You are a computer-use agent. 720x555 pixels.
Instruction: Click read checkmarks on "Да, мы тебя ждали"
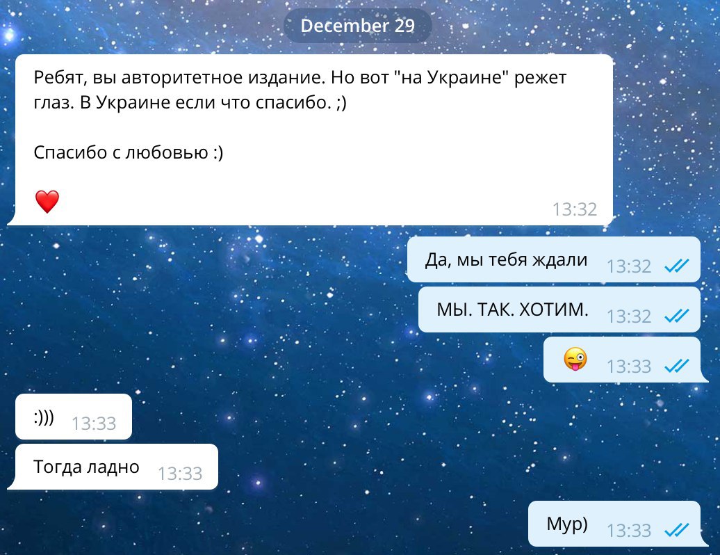(x=677, y=266)
